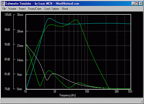Click the status bar at the window bottom

pos(72,101)
